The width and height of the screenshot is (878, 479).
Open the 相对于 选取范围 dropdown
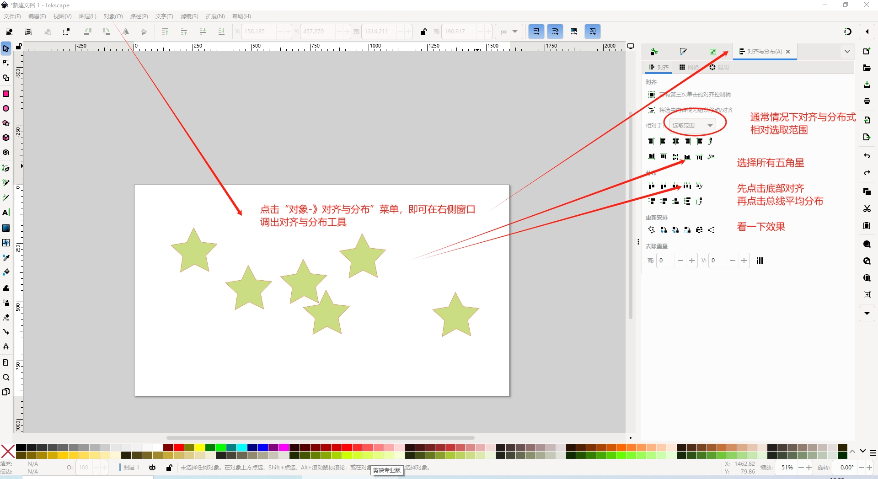point(692,125)
